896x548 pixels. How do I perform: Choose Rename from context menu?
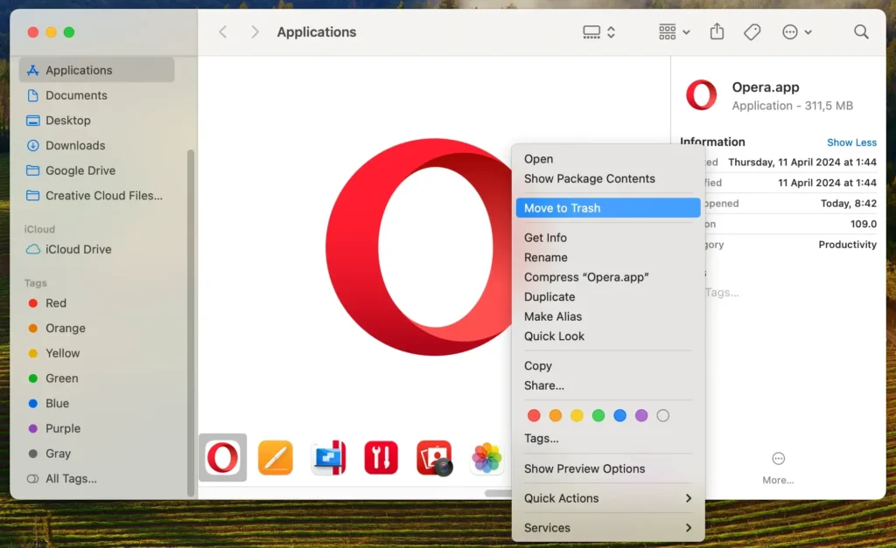tap(608, 258)
